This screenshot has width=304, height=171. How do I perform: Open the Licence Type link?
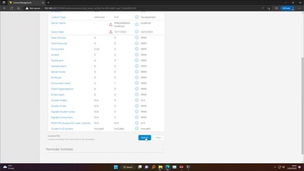[x=58, y=17]
